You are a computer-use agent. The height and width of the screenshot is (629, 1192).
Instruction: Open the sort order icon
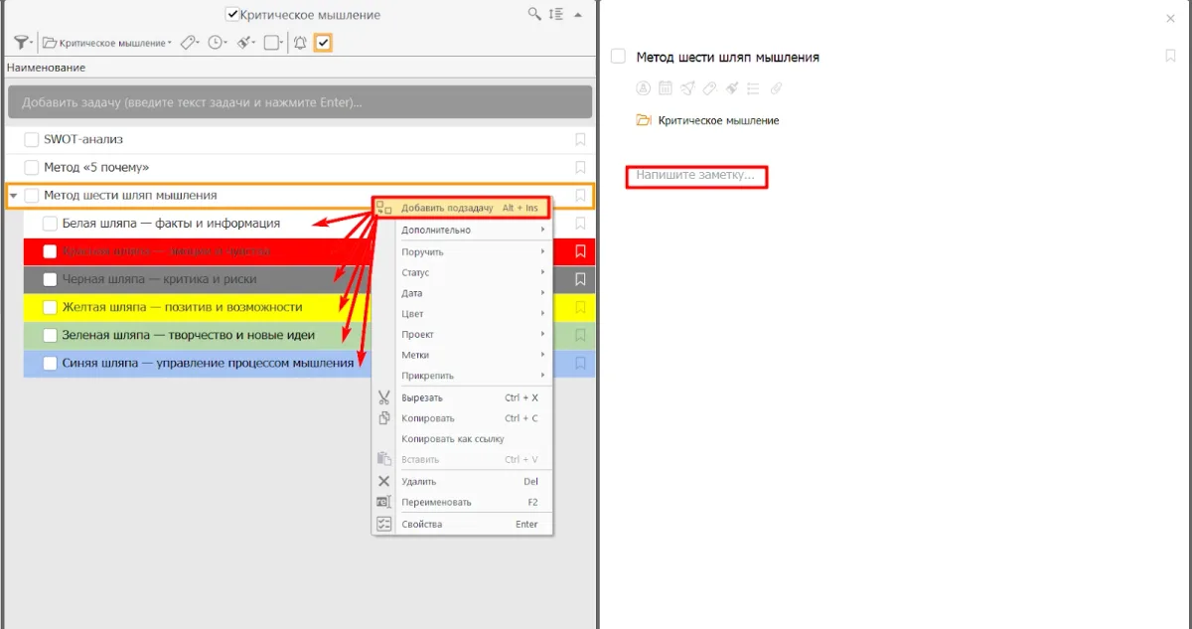pyautogui.click(x=556, y=14)
